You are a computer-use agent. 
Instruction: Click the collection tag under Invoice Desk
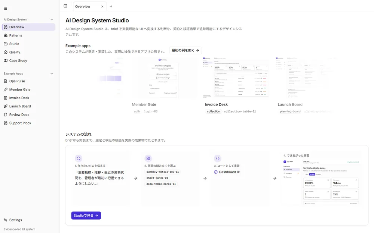click(213, 111)
